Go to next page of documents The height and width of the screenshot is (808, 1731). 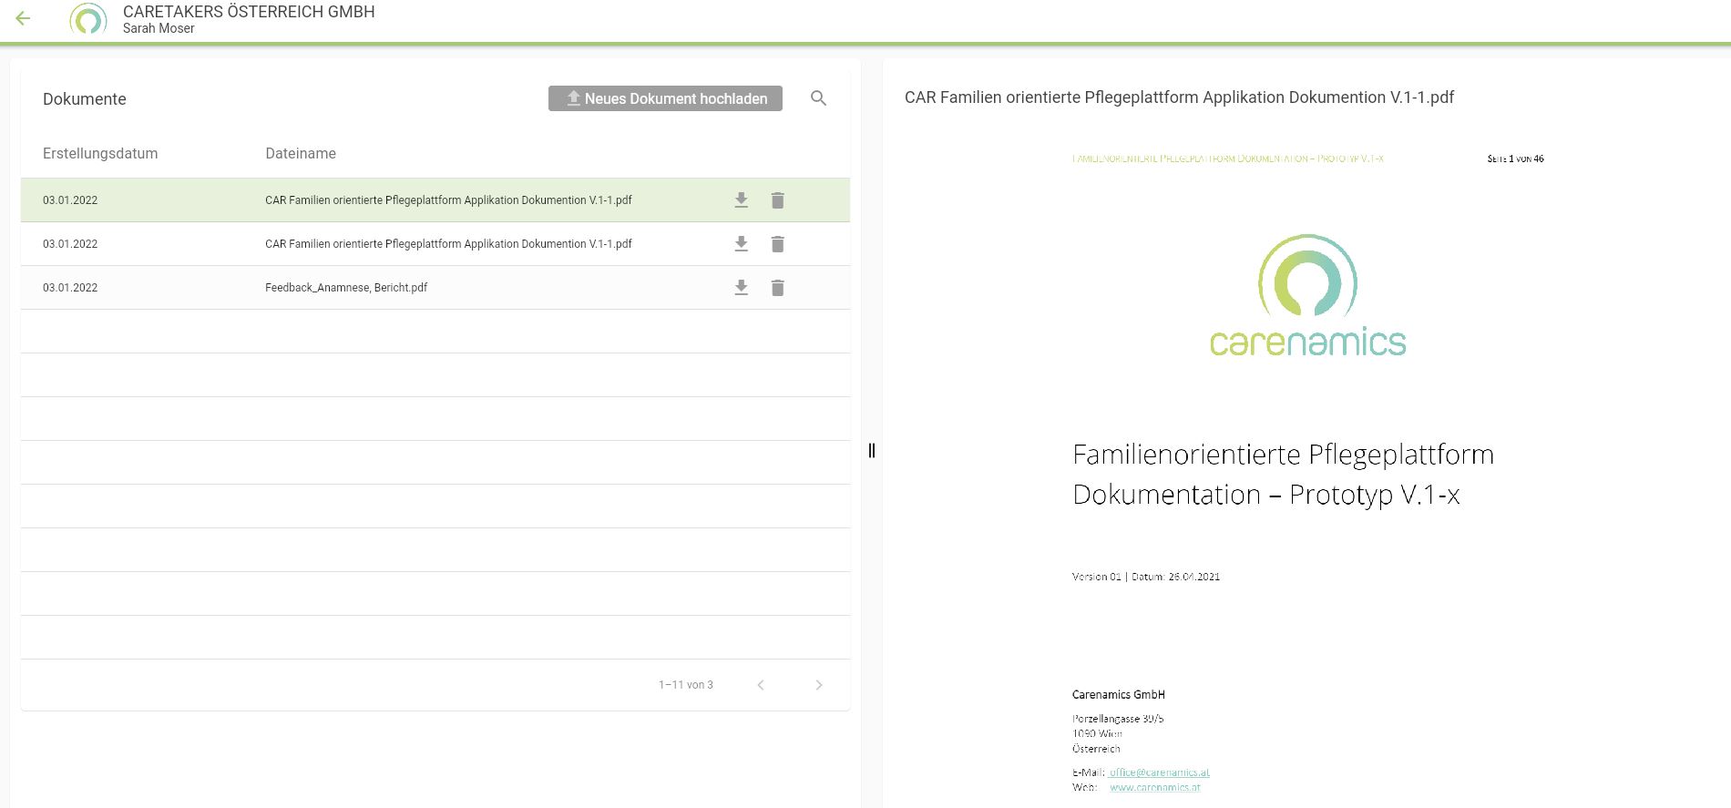point(819,685)
